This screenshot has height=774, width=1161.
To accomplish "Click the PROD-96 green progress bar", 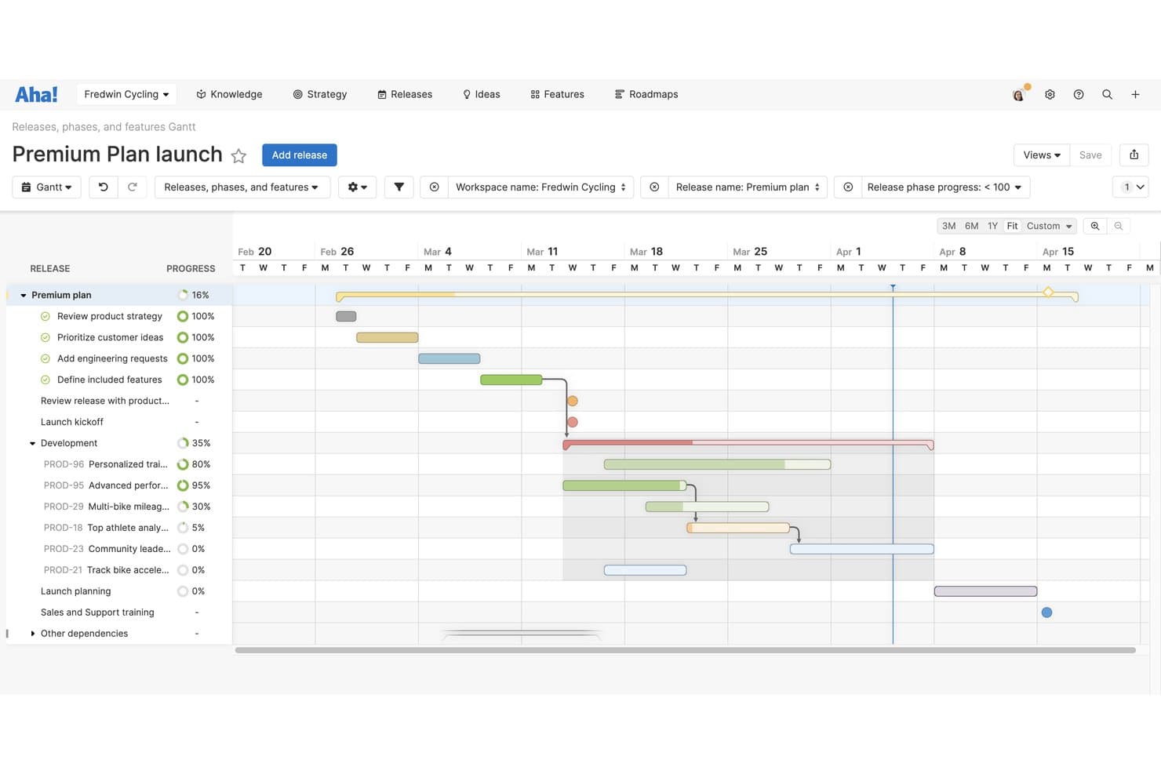I will (717, 464).
